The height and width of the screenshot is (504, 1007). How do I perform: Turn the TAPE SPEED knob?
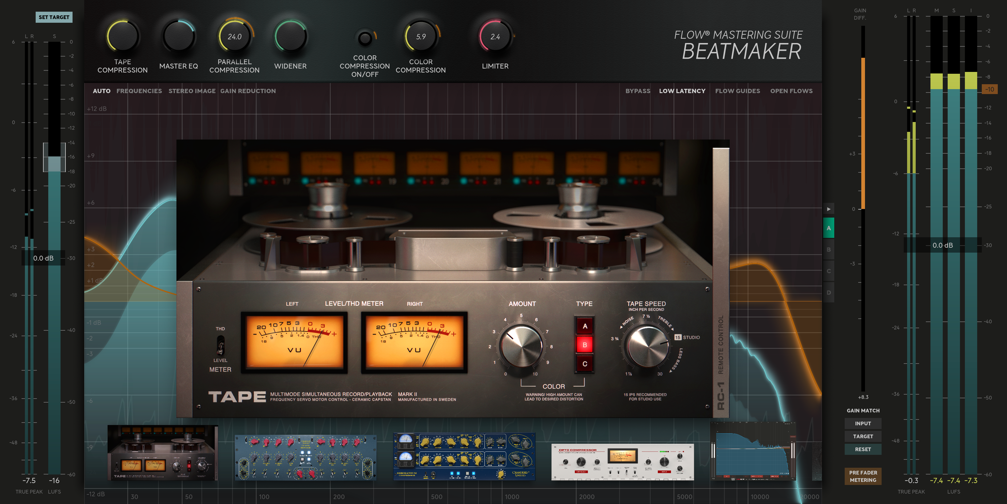click(648, 347)
